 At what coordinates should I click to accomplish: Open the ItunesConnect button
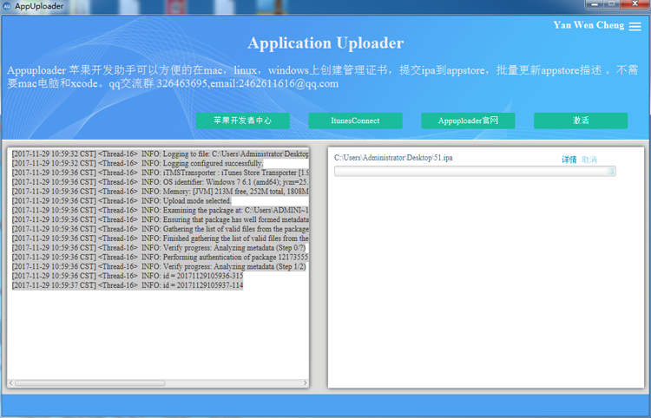(x=355, y=121)
